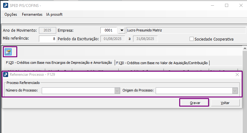
Task: Click the start date field 01/08/2025
Action: [113, 39]
